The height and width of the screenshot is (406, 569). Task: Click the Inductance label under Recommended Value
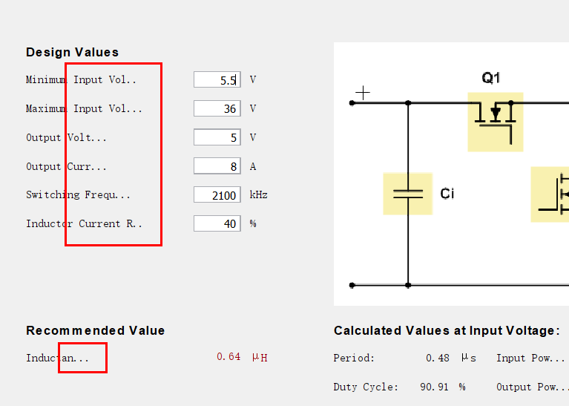coord(57,358)
